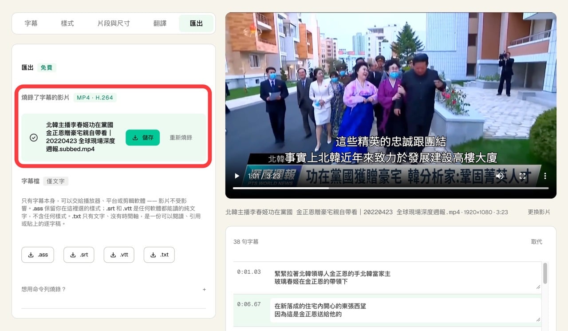Go to the 翻譯 tab
Viewport: 568px width, 331px height.
click(x=160, y=24)
